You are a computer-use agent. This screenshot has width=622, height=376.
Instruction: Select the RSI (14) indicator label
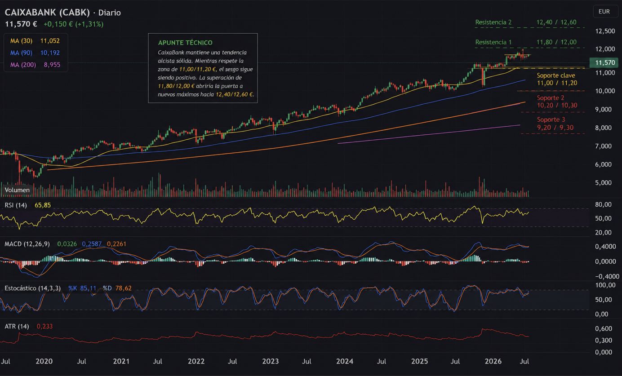click(x=16, y=205)
